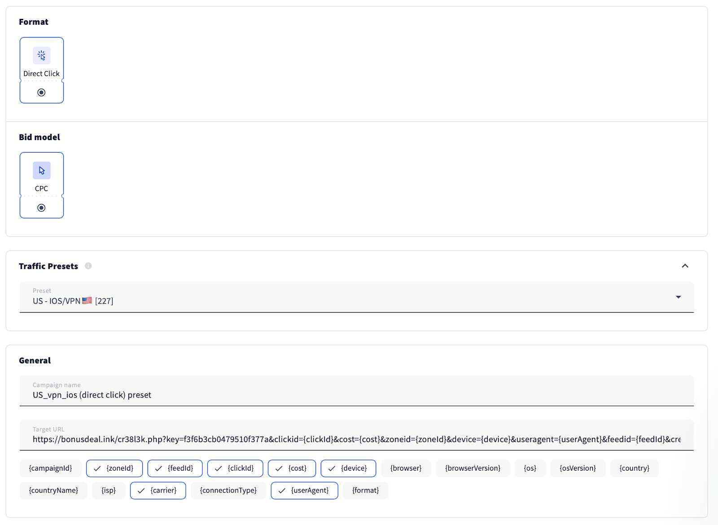Add the {browser} macro tag
The width and height of the screenshot is (718, 525).
point(406,468)
